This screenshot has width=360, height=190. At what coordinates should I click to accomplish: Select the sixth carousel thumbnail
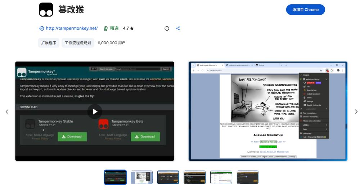click(247, 177)
